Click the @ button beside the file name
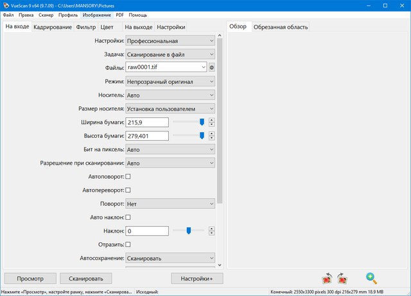The height and width of the screenshot is (296, 411). (212, 67)
